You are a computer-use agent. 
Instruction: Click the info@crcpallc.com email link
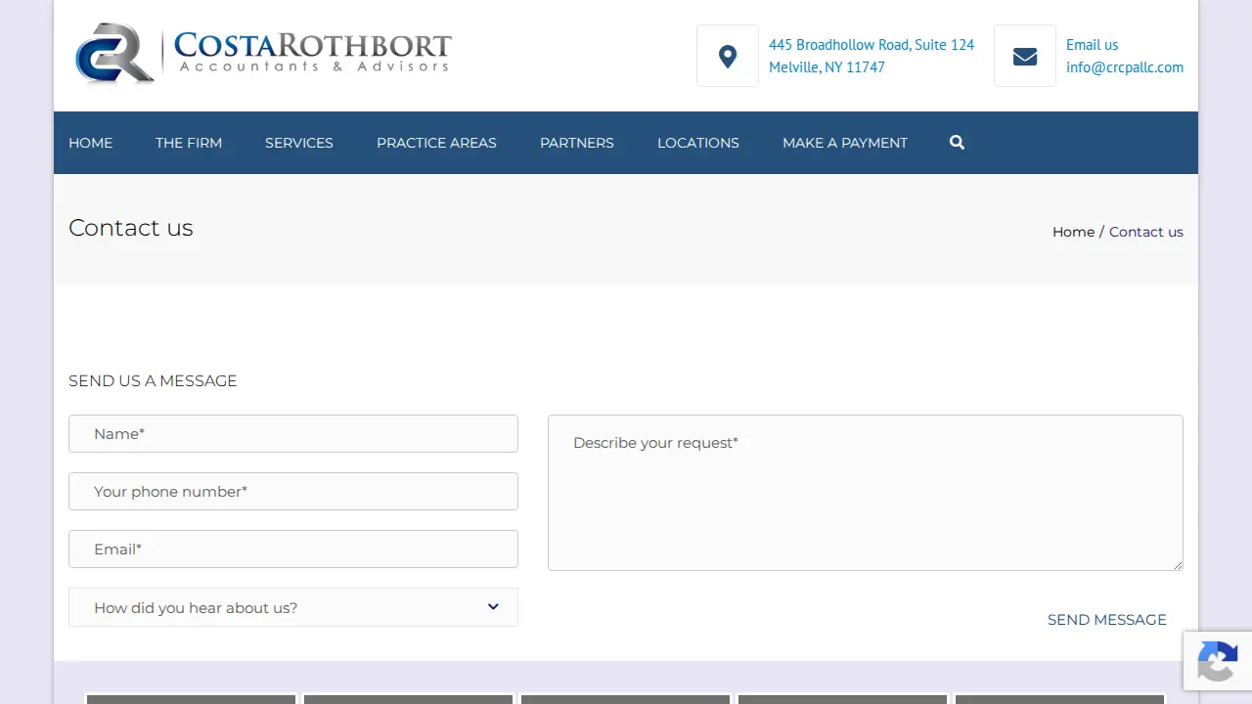coord(1125,67)
